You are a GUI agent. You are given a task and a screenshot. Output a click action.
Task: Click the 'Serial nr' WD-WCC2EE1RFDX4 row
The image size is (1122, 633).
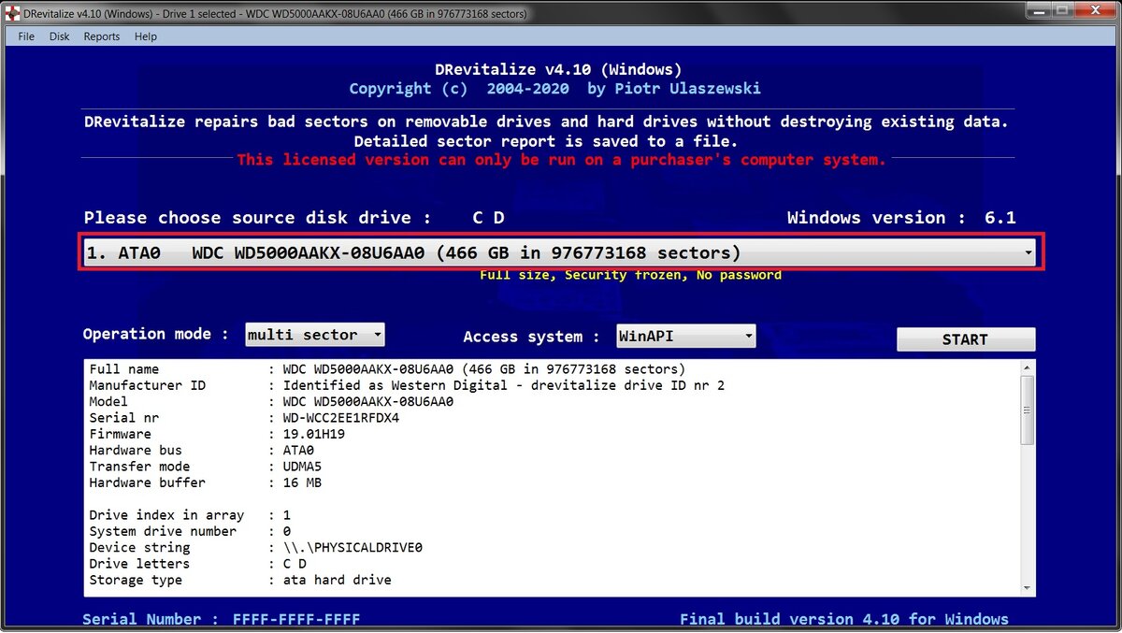point(244,418)
